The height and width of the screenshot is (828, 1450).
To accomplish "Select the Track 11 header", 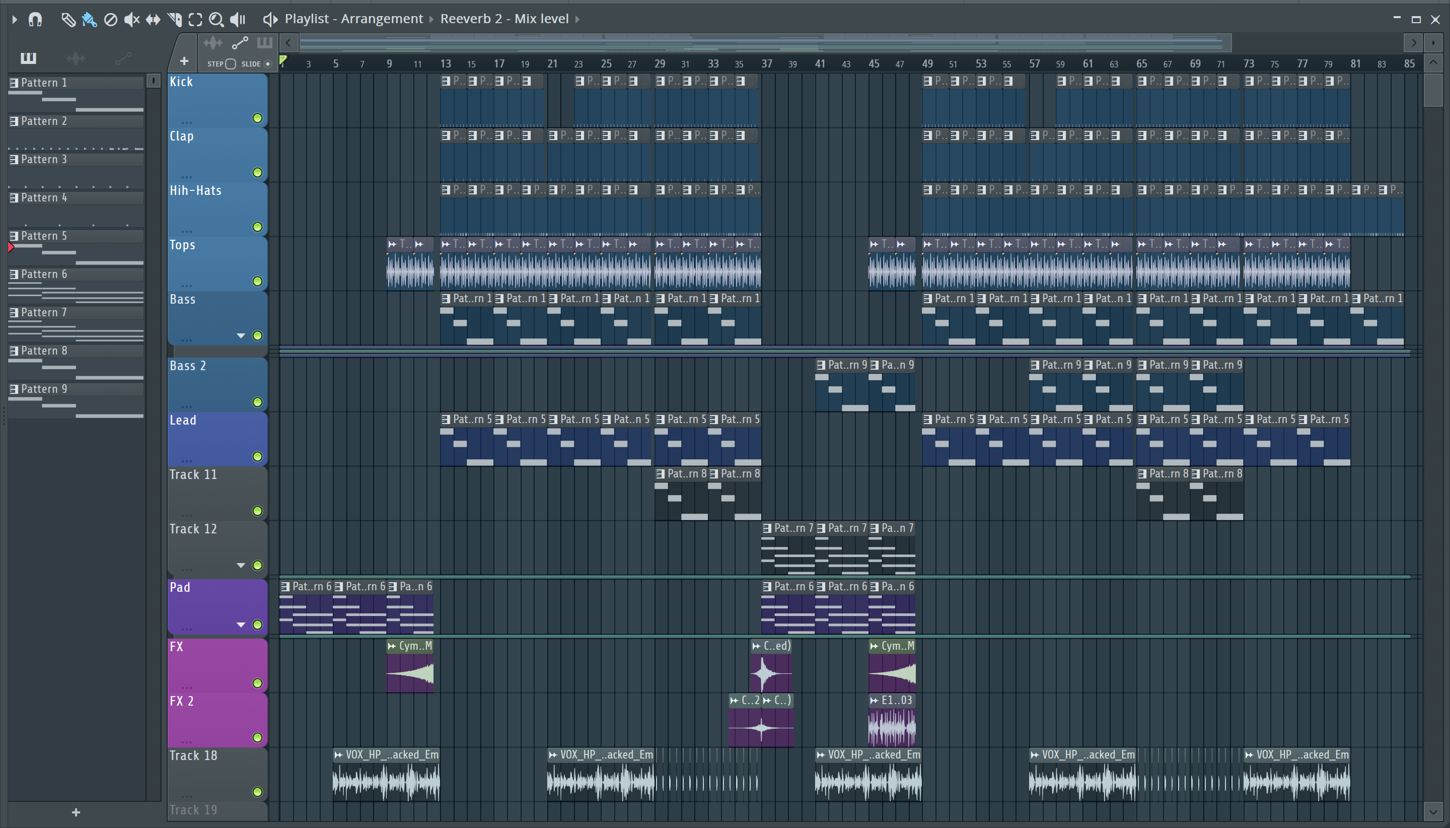I will click(x=217, y=493).
